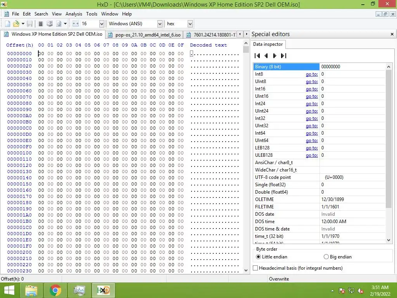The image size is (397, 298).
Task: Click the Open file folder icon
Action: 16,24
